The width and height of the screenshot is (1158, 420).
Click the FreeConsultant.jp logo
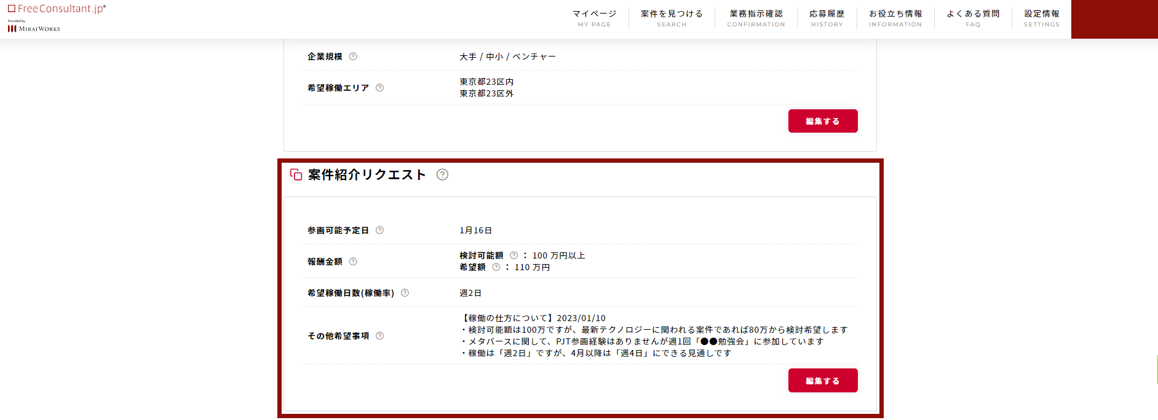tap(57, 9)
